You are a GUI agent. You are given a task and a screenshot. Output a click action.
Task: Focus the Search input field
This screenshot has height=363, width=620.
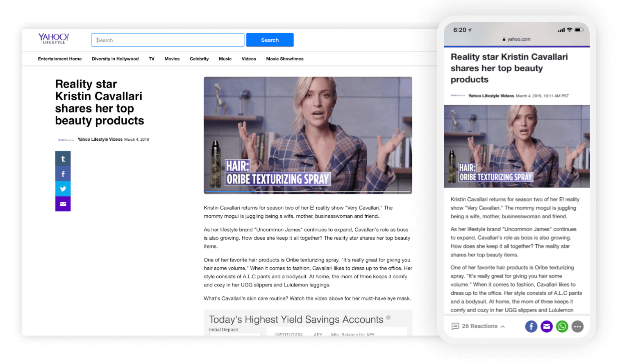tap(168, 40)
